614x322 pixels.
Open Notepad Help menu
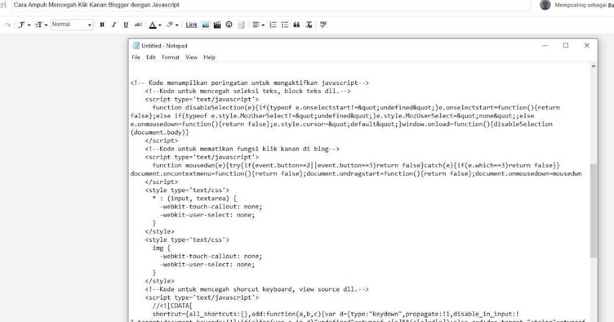tap(209, 57)
